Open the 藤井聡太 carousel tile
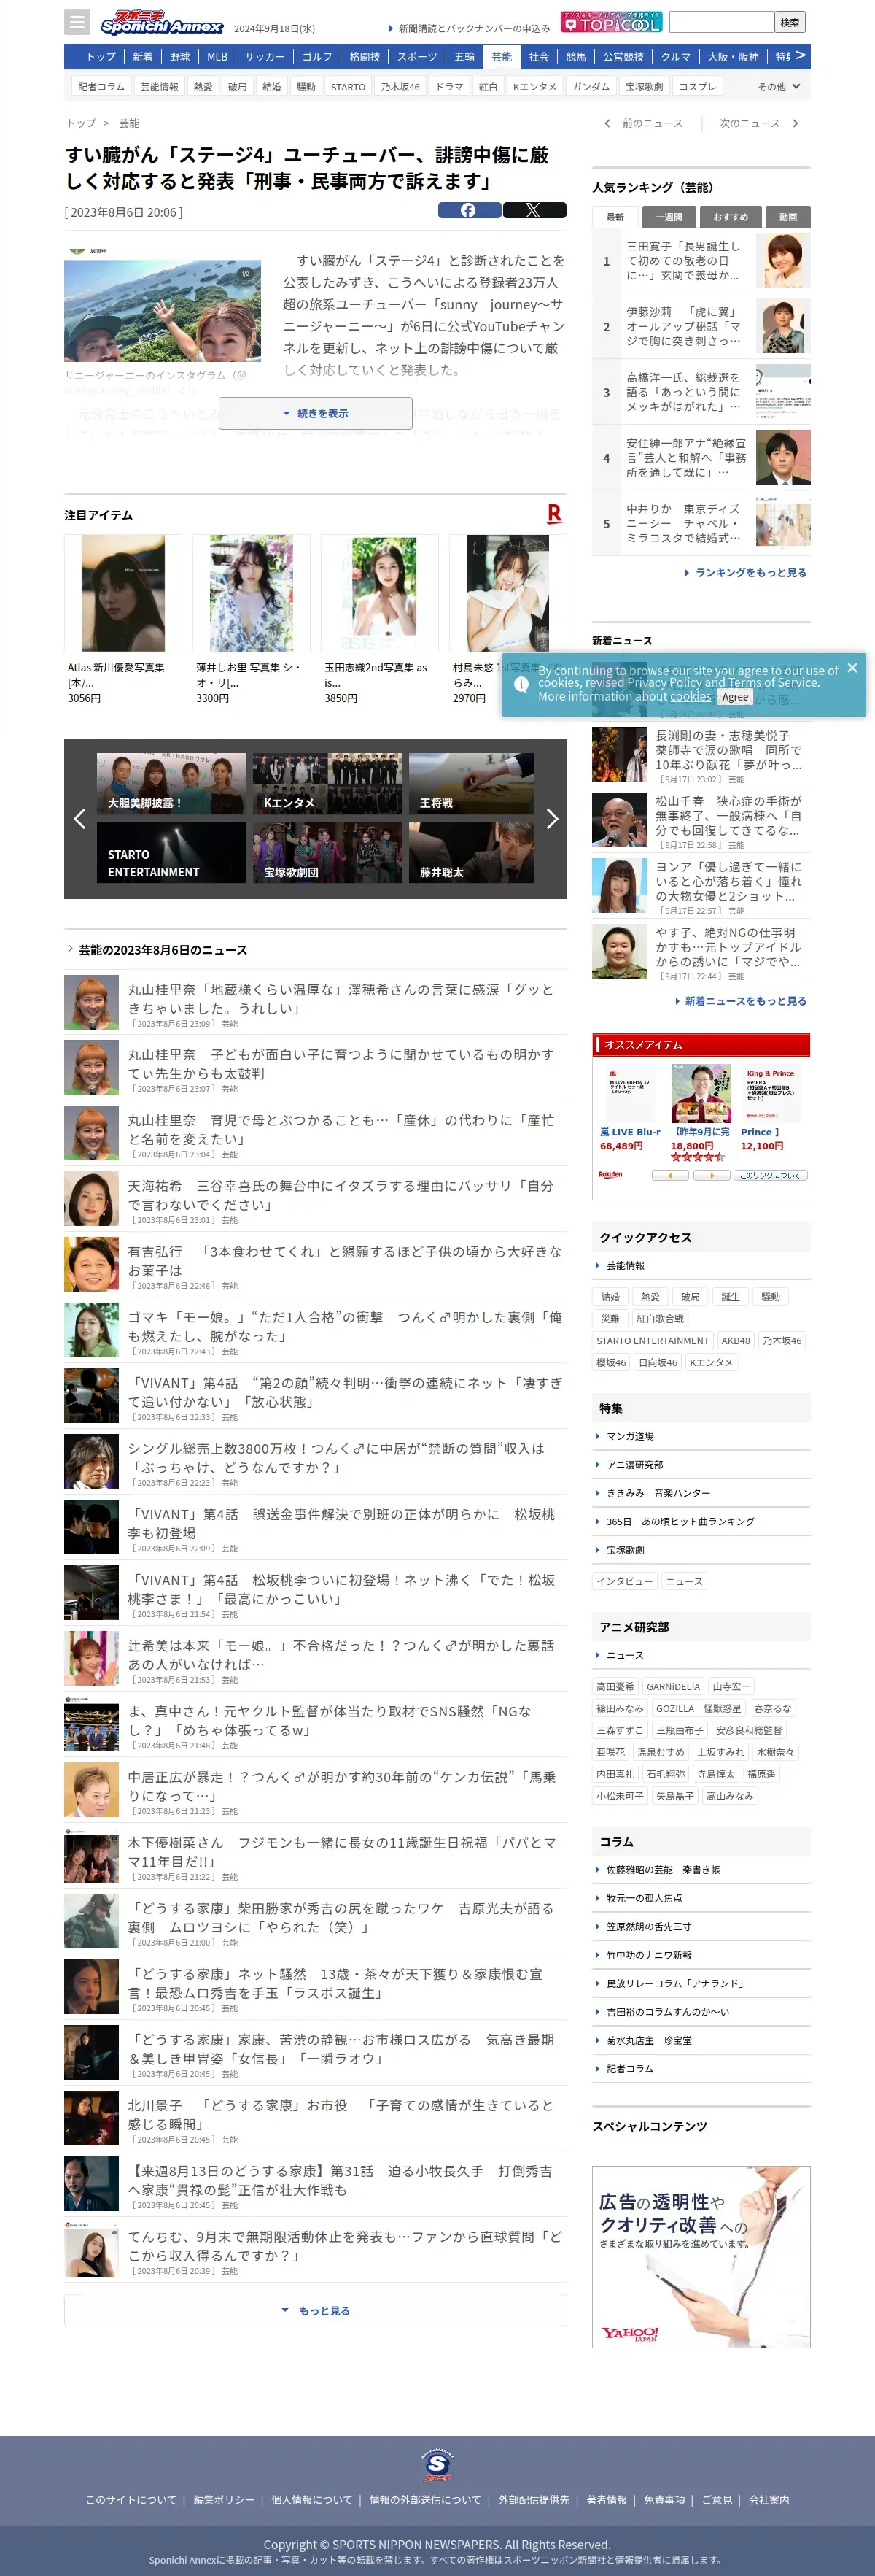This screenshot has width=875, height=2576. [x=472, y=852]
